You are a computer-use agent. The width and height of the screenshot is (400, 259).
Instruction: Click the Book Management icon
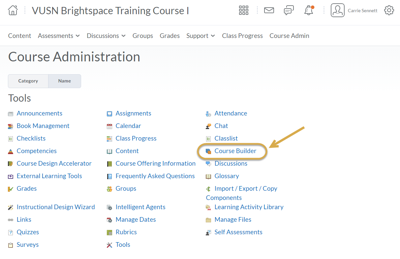(11, 126)
